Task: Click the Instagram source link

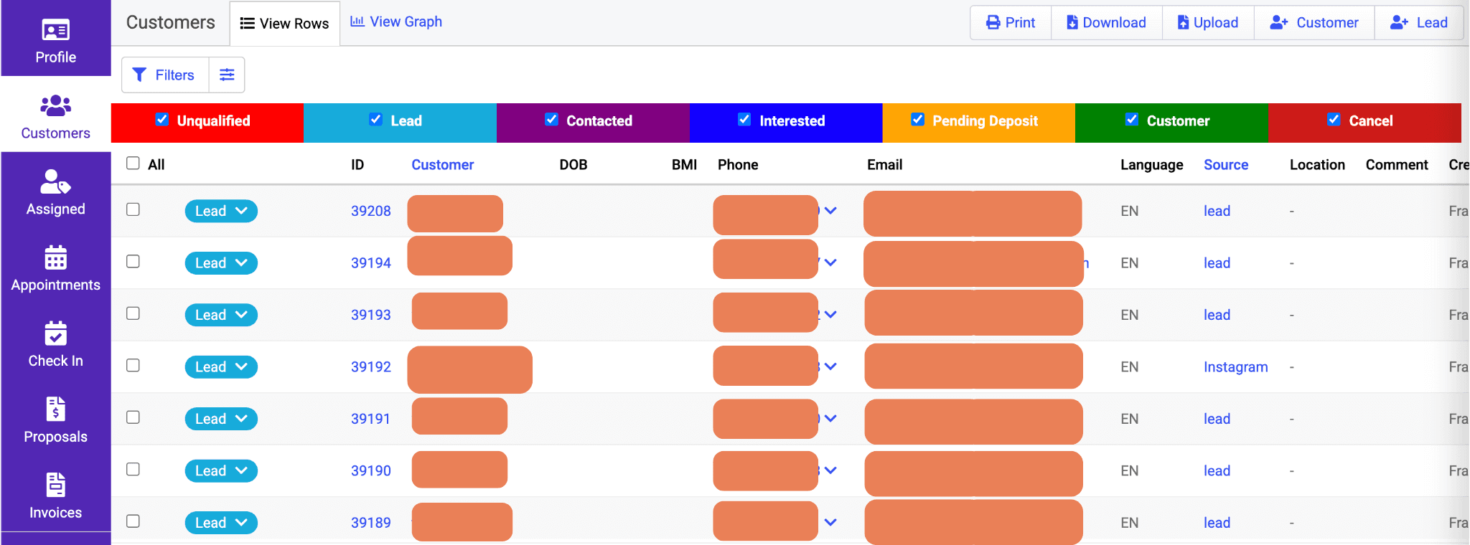Action: click(x=1235, y=367)
